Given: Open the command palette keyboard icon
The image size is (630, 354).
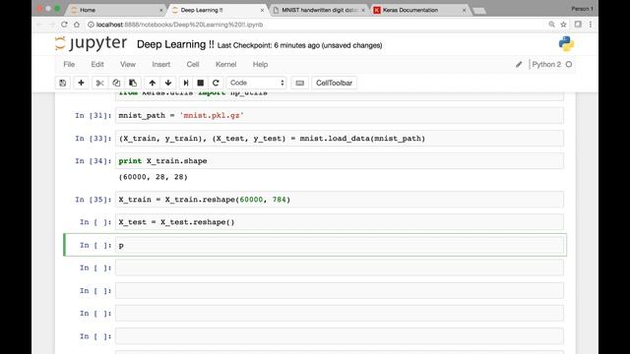Looking at the screenshot, I should pos(299,83).
